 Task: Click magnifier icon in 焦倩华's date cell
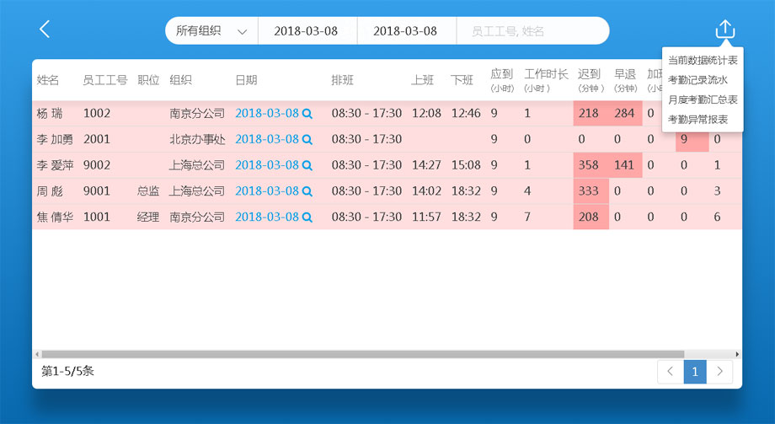pos(307,217)
